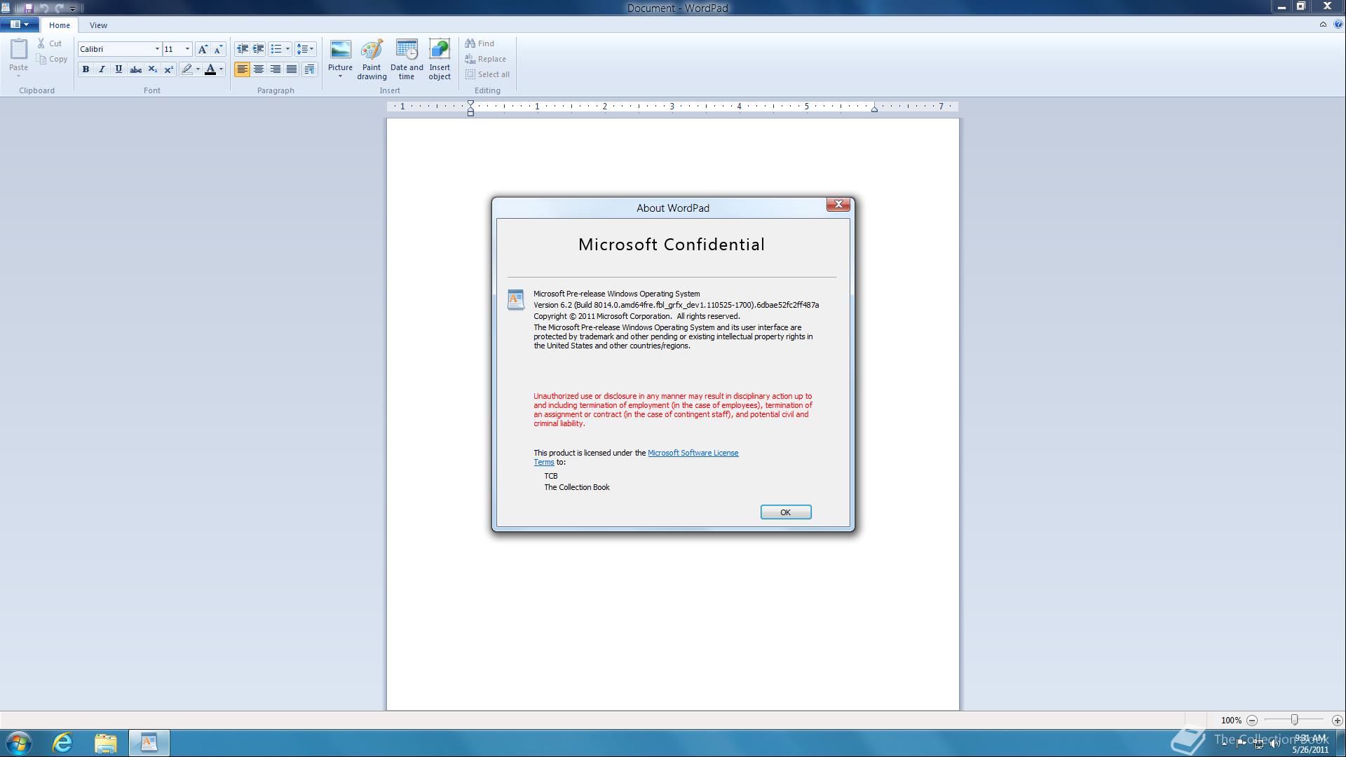Switch to the Home ribbon tab
The height and width of the screenshot is (757, 1346).
coord(60,25)
